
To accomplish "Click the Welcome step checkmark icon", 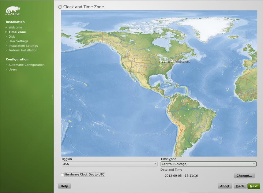I will [x=6, y=28].
